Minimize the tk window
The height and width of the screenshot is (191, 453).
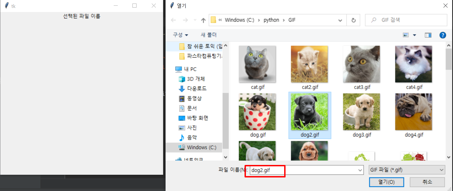click(x=116, y=6)
